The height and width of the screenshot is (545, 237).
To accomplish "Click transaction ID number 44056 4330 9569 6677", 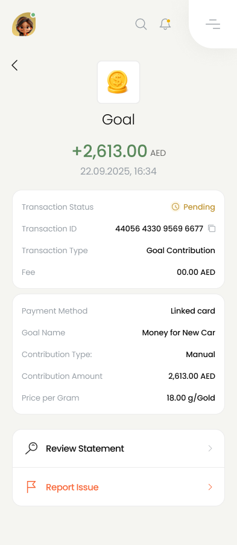I will 159,229.
